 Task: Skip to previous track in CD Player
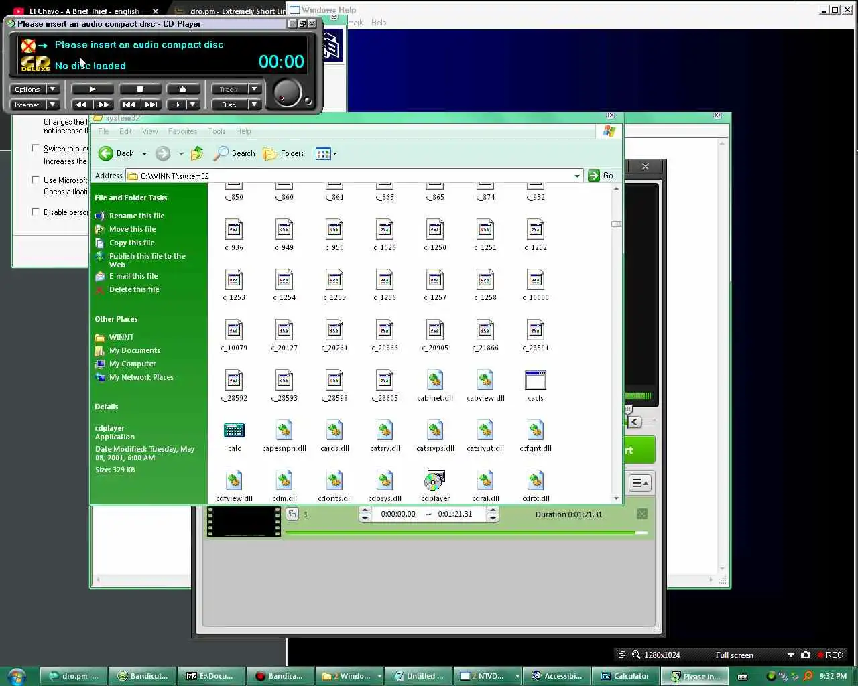point(129,105)
